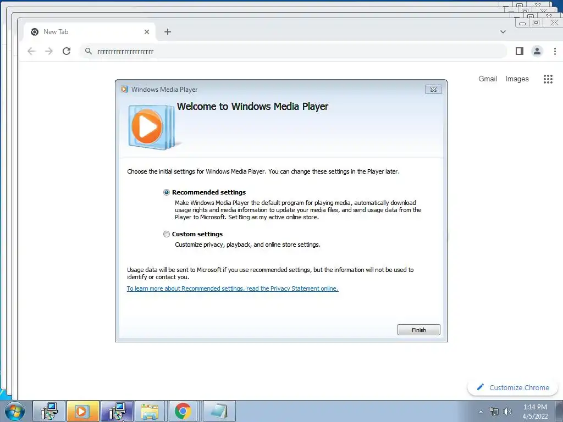Select the New Tab tab
Viewport: 563px width, 422px height.
(x=90, y=32)
